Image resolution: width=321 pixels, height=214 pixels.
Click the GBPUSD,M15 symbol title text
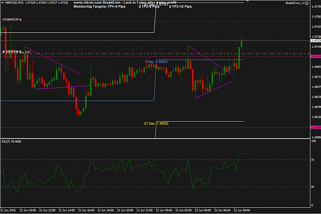(14, 3)
